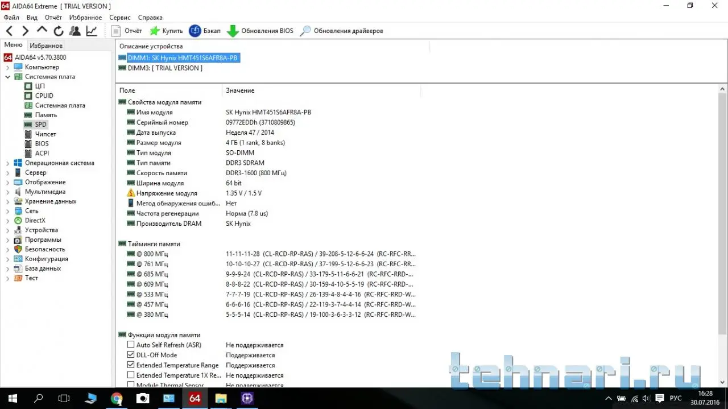728x409 pixels.
Task: Open File Explorer from the taskbar
Action: coord(221,398)
